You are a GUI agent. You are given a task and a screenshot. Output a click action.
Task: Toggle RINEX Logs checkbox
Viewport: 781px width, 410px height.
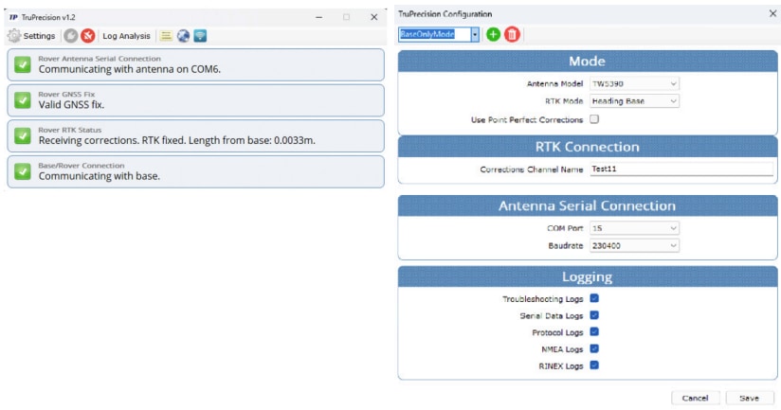[594, 365]
